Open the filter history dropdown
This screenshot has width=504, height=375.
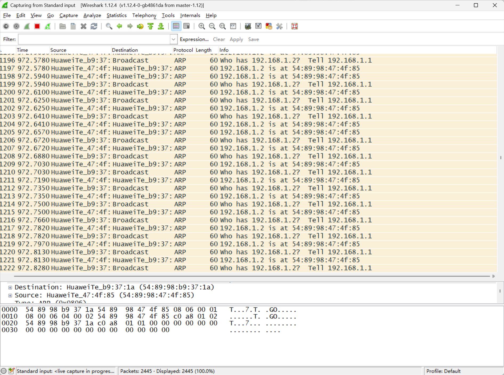tap(173, 39)
